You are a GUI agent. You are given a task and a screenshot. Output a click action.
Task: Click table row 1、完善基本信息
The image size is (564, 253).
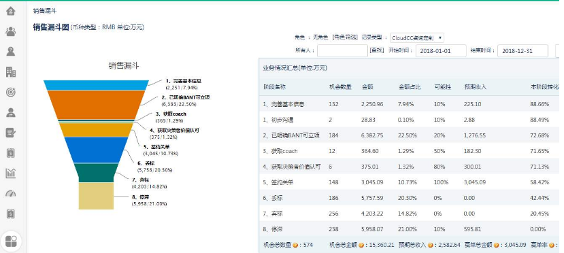409,104
